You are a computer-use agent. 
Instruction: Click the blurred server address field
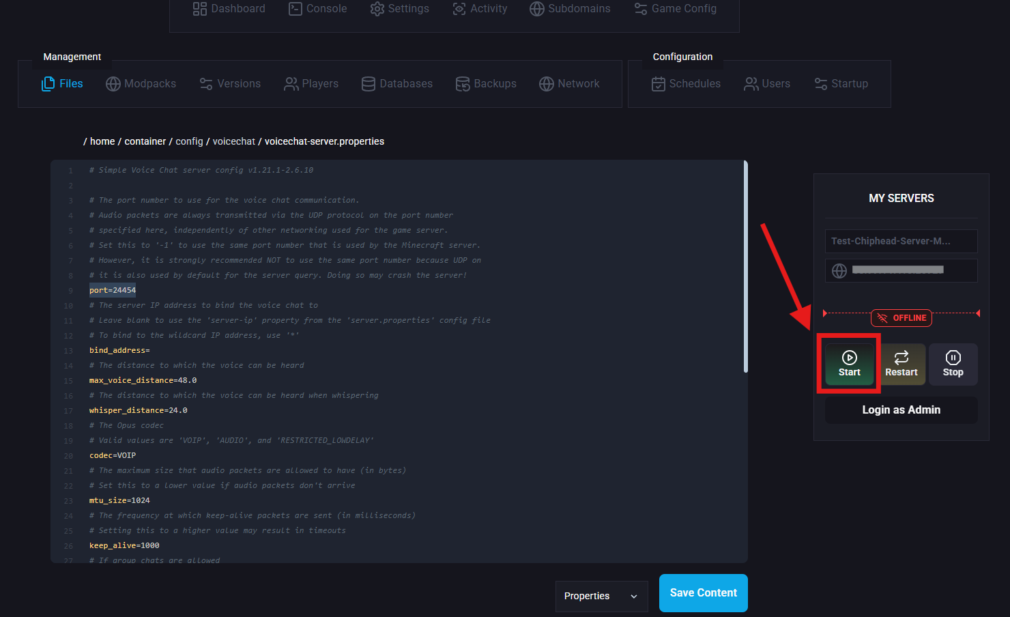pos(901,270)
